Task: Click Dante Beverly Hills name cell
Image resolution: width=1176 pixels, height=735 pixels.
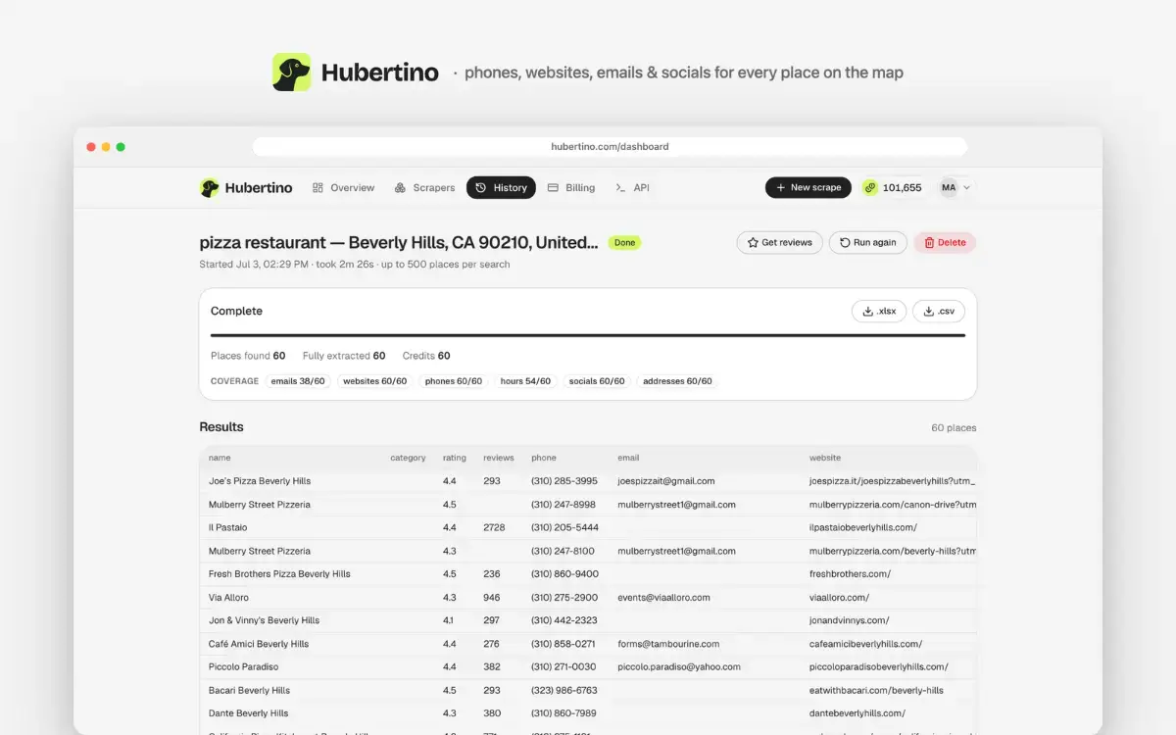Action: 248,713
